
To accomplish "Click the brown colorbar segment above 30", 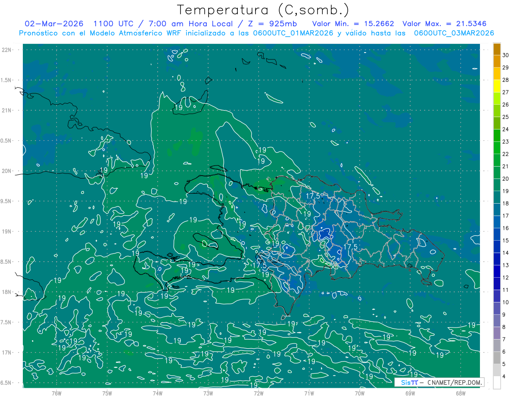I will [x=497, y=49].
